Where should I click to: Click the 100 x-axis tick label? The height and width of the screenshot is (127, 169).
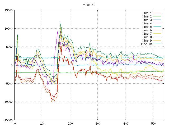(42, 123)
